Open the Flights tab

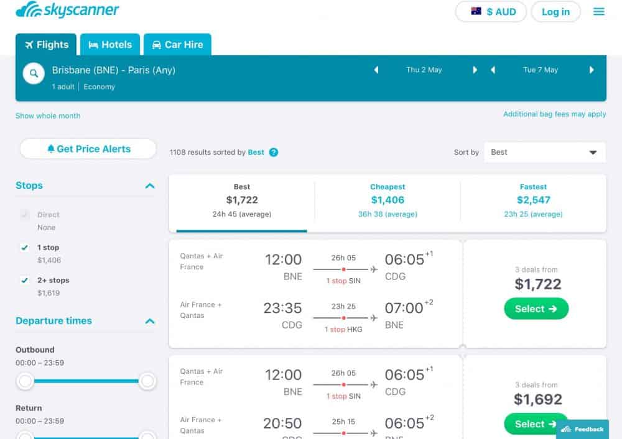tap(46, 44)
